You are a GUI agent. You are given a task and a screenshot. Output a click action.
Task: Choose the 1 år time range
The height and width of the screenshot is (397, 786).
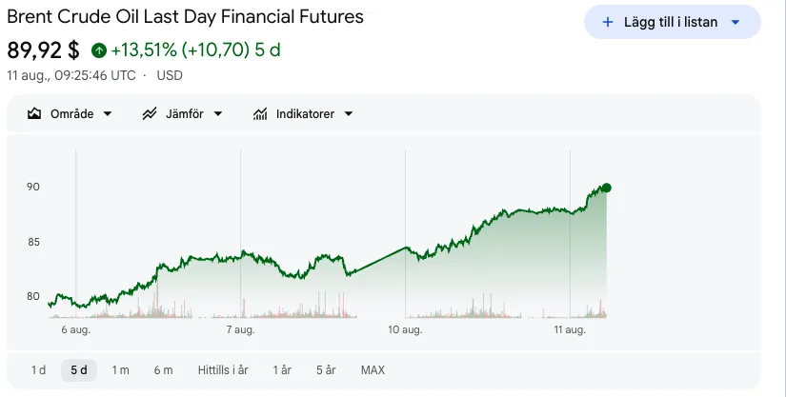282,370
